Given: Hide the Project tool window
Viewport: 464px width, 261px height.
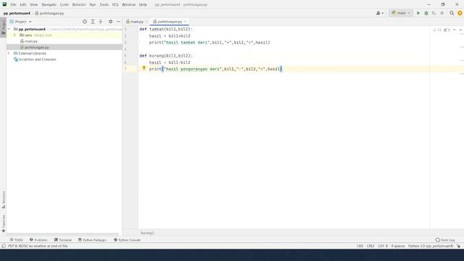Looking at the screenshot, I should pyautogui.click(x=118, y=22).
